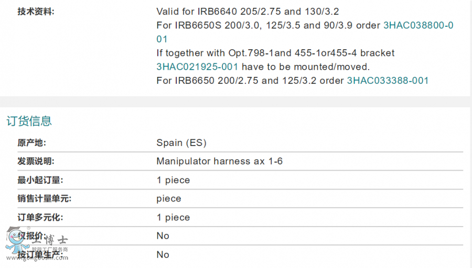Click the 销售计量单元 field label
Viewport: 472px width, 268px height.
coord(44,199)
